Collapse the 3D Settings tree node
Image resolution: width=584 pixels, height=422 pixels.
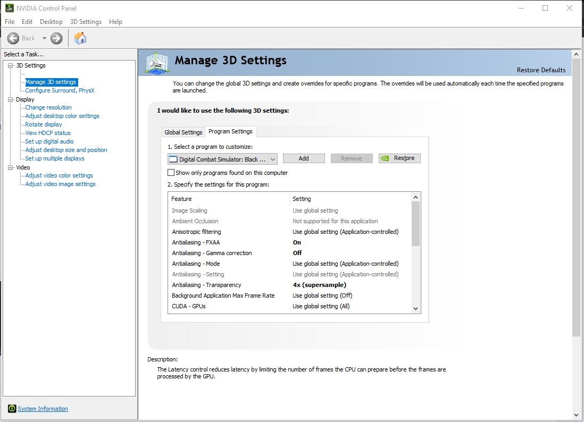coord(11,65)
